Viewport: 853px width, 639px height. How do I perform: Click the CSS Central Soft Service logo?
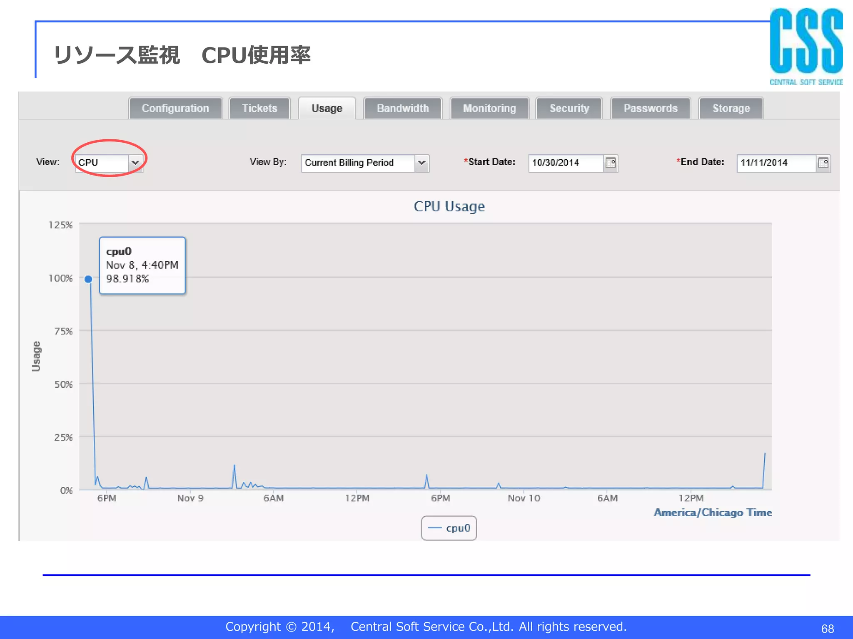pyautogui.click(x=806, y=47)
